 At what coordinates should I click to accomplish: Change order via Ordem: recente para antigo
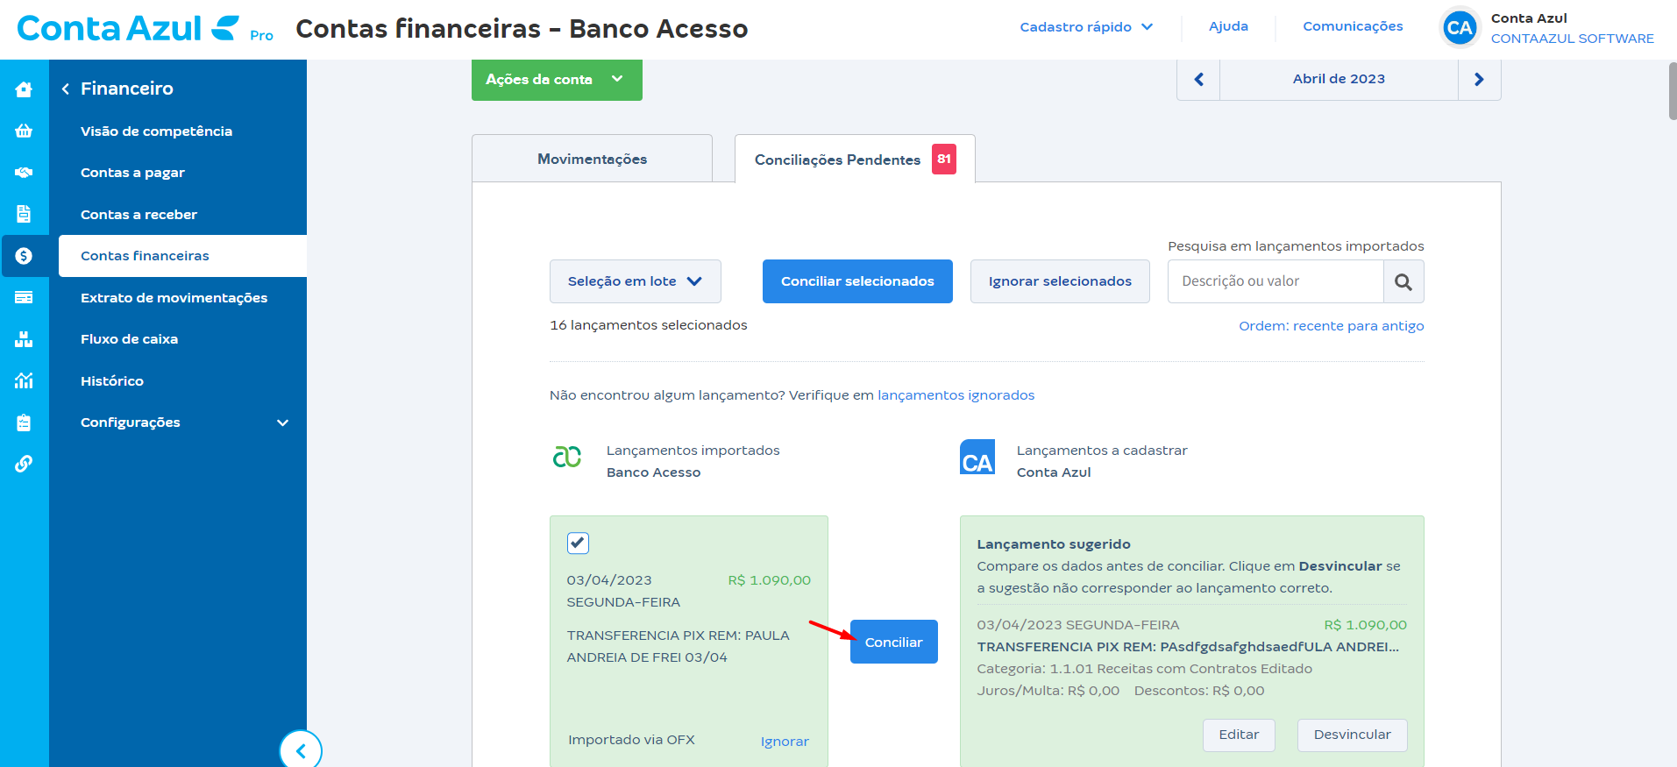click(1331, 326)
